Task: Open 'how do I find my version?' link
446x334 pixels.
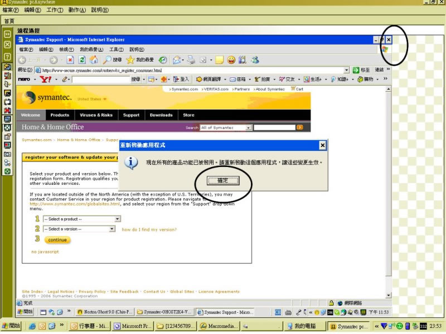Action: [149, 229]
